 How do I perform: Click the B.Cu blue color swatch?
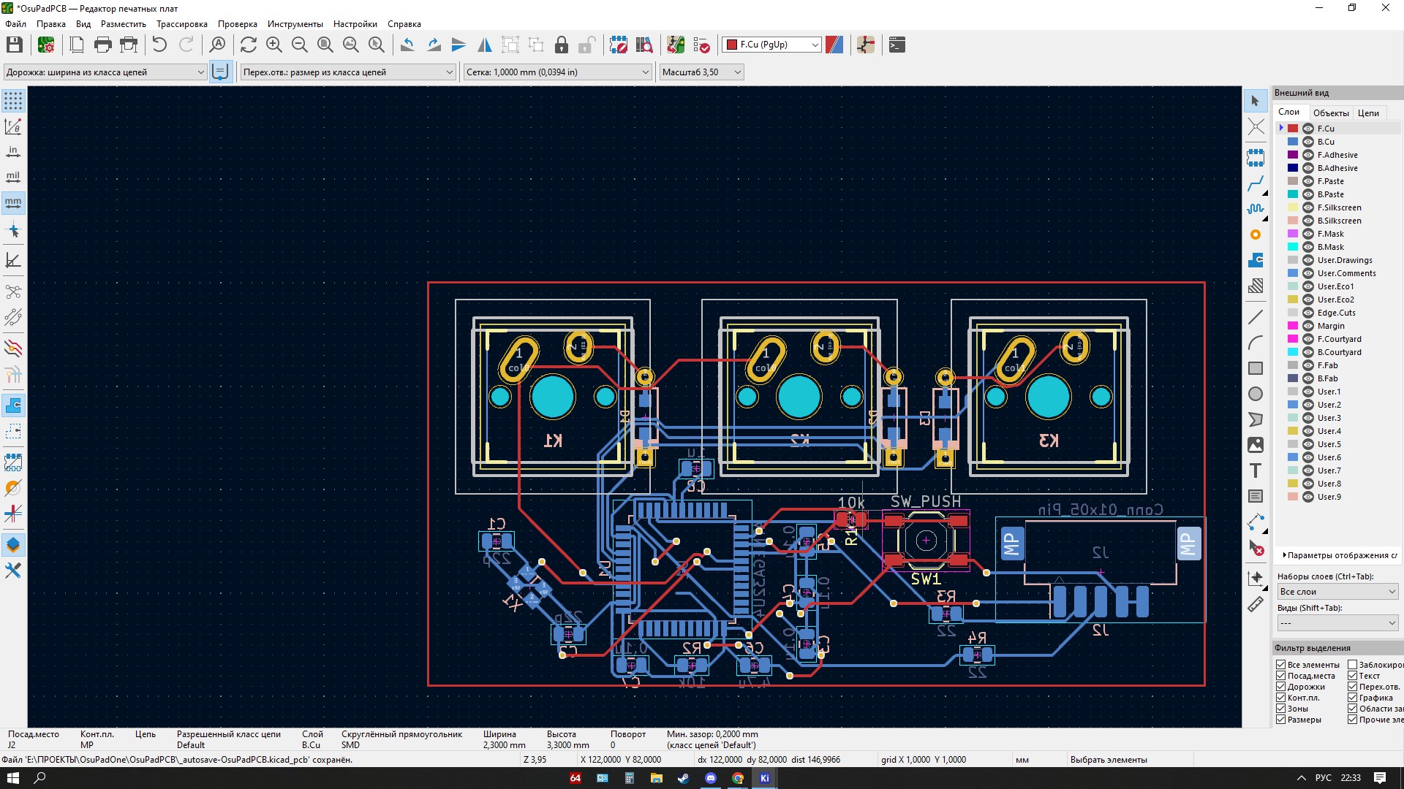[x=1293, y=142]
